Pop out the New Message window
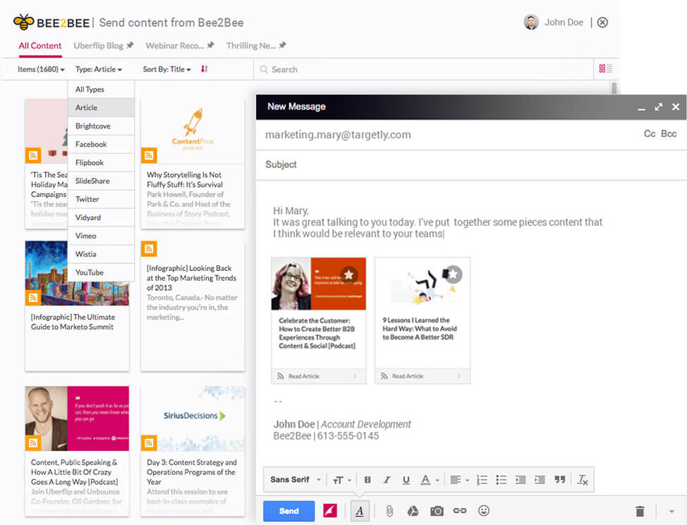This screenshot has width=687, height=525. tap(658, 107)
